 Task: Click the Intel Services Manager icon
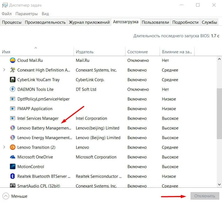pos(13,118)
